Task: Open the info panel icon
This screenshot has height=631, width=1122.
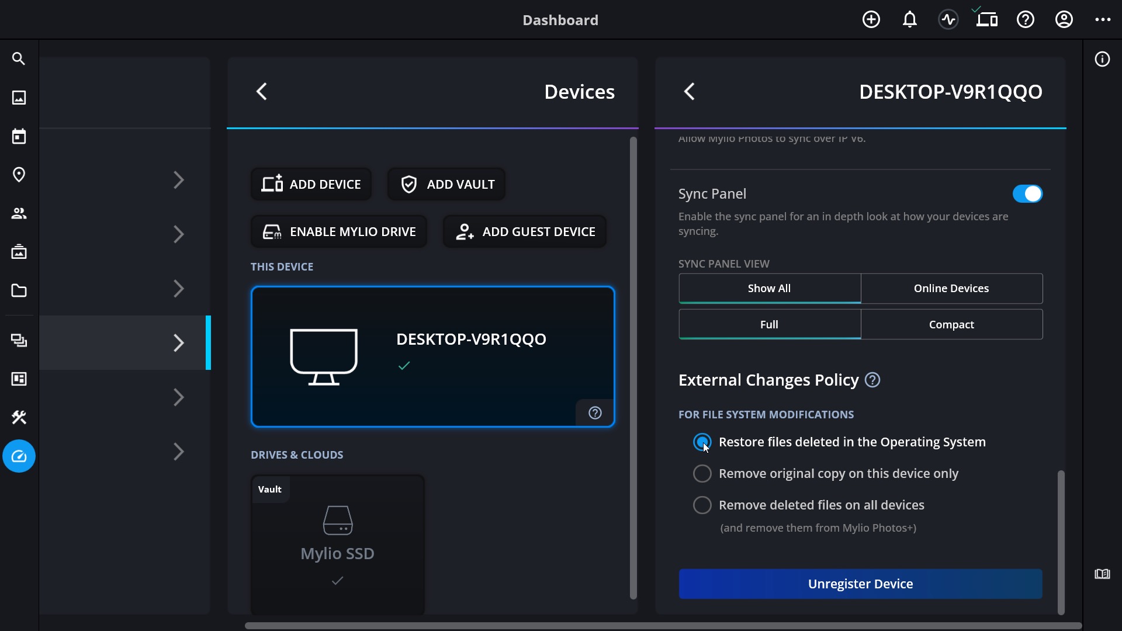Action: tap(1102, 60)
